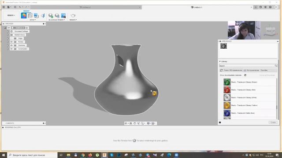Image resolution: width=282 pixels, height=158 pixels.
Task: Expand the Construction folder
Action: click(x=8, y=49)
